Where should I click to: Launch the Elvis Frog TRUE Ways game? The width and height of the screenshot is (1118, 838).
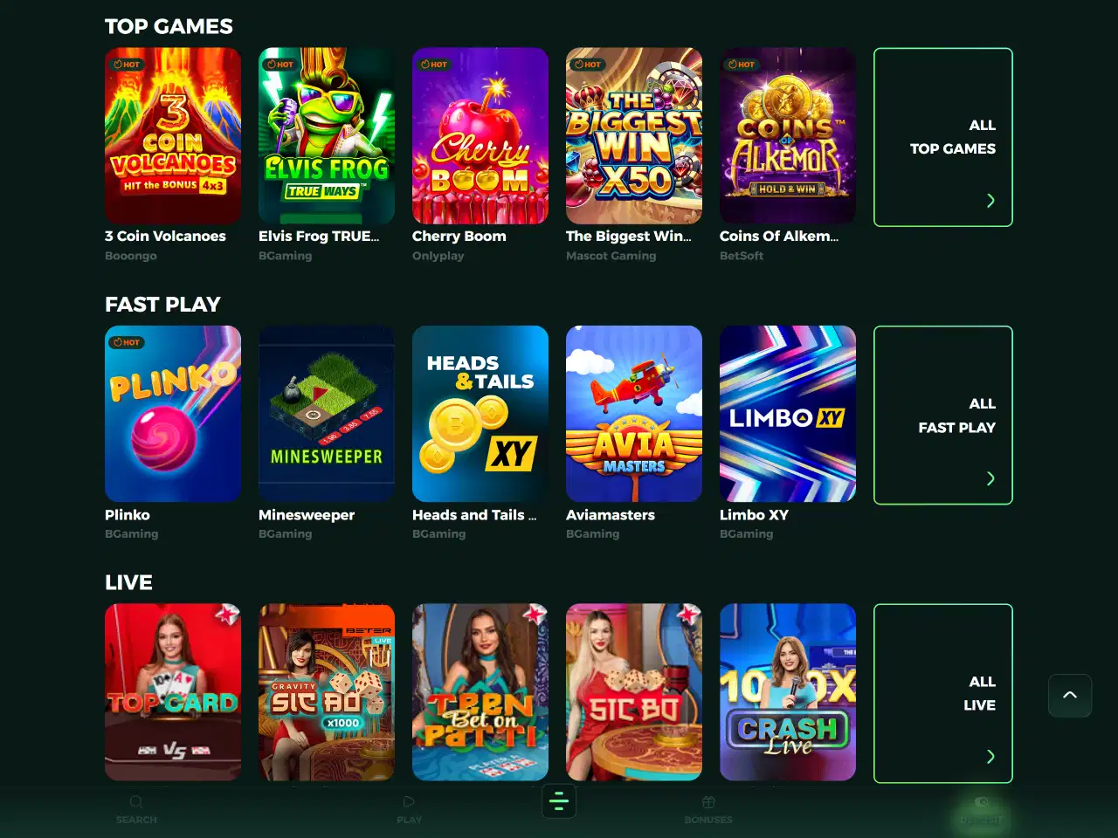[x=327, y=136]
